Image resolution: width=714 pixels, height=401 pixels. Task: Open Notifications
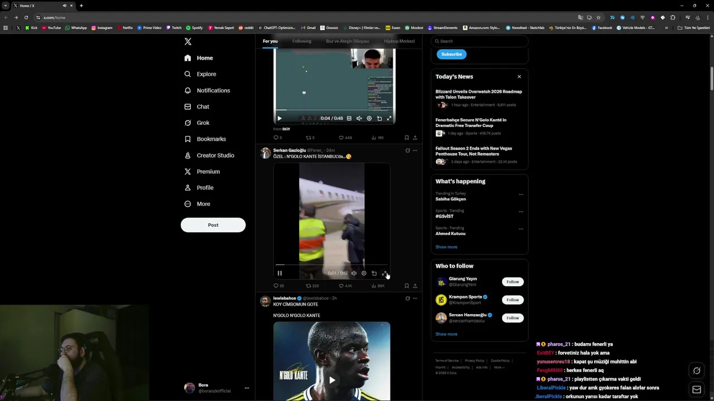[206, 90]
